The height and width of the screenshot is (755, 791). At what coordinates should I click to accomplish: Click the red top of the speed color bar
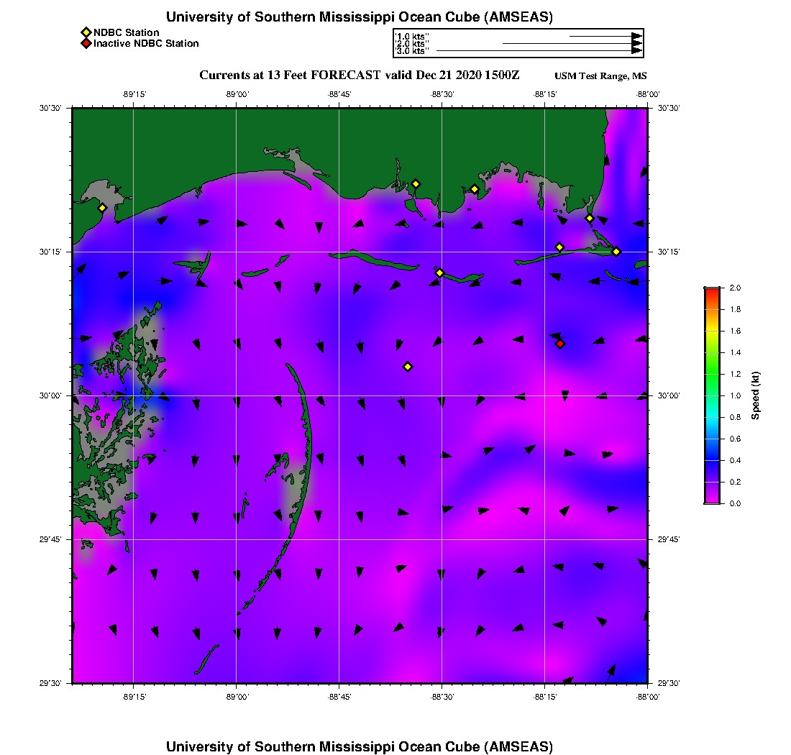(x=711, y=290)
